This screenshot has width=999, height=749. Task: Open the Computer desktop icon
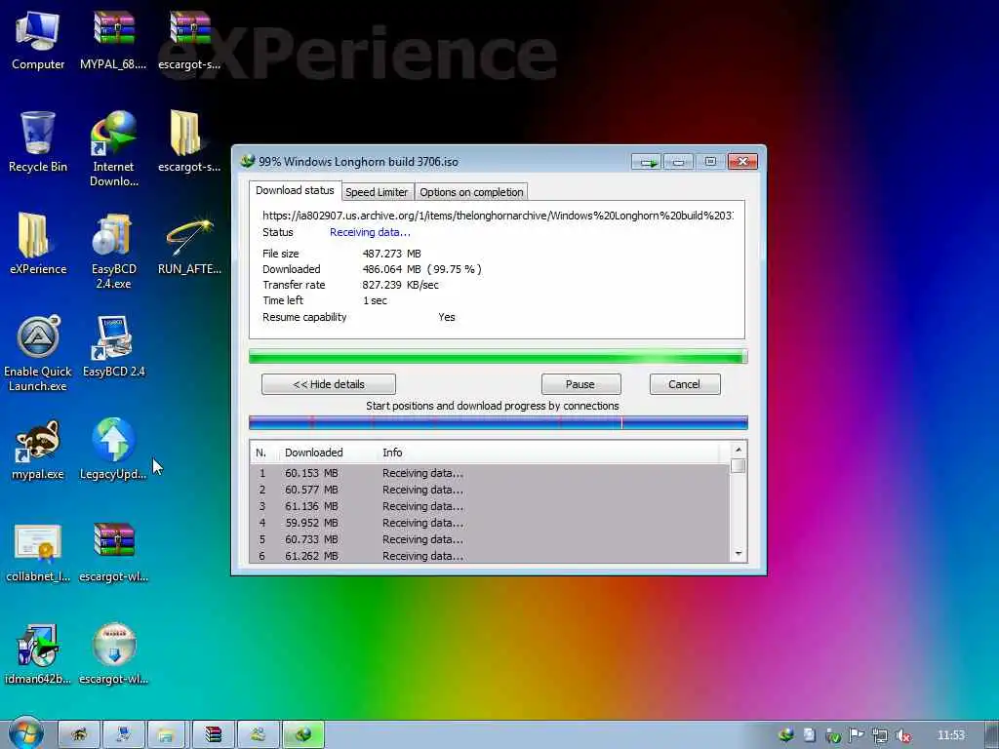[x=38, y=39]
